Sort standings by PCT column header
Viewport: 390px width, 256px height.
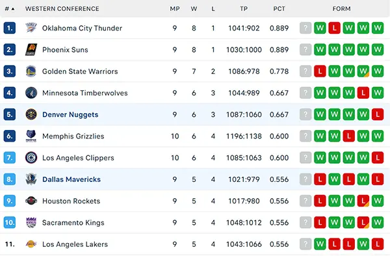pyautogui.click(x=279, y=8)
